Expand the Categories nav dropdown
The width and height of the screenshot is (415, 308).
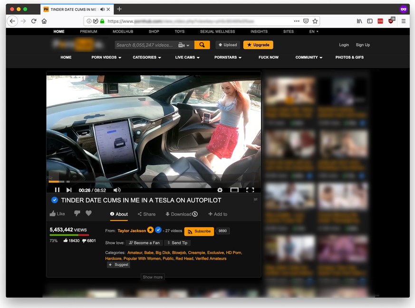pyautogui.click(x=147, y=57)
